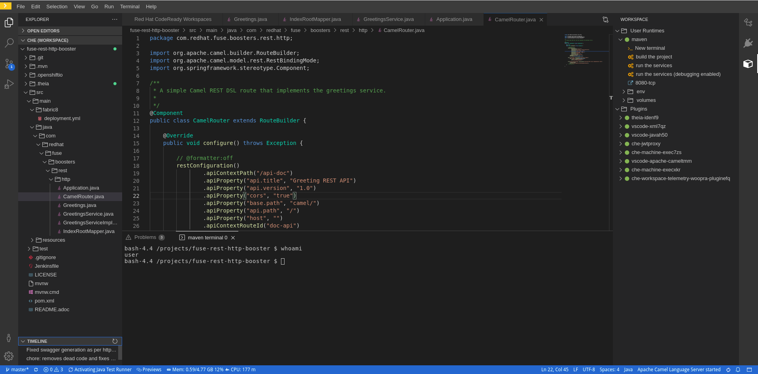Click the 'boosters' breadcrumb segment

tap(320, 30)
